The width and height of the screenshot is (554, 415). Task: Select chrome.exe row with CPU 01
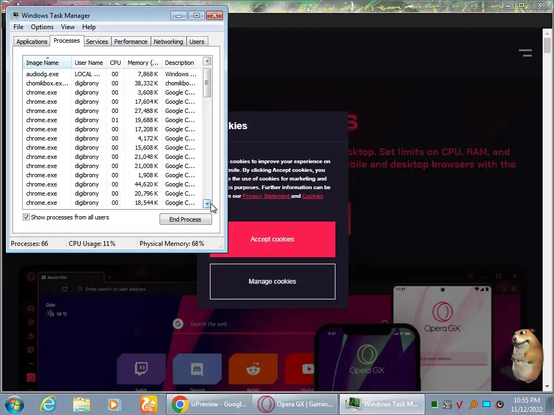(x=113, y=120)
